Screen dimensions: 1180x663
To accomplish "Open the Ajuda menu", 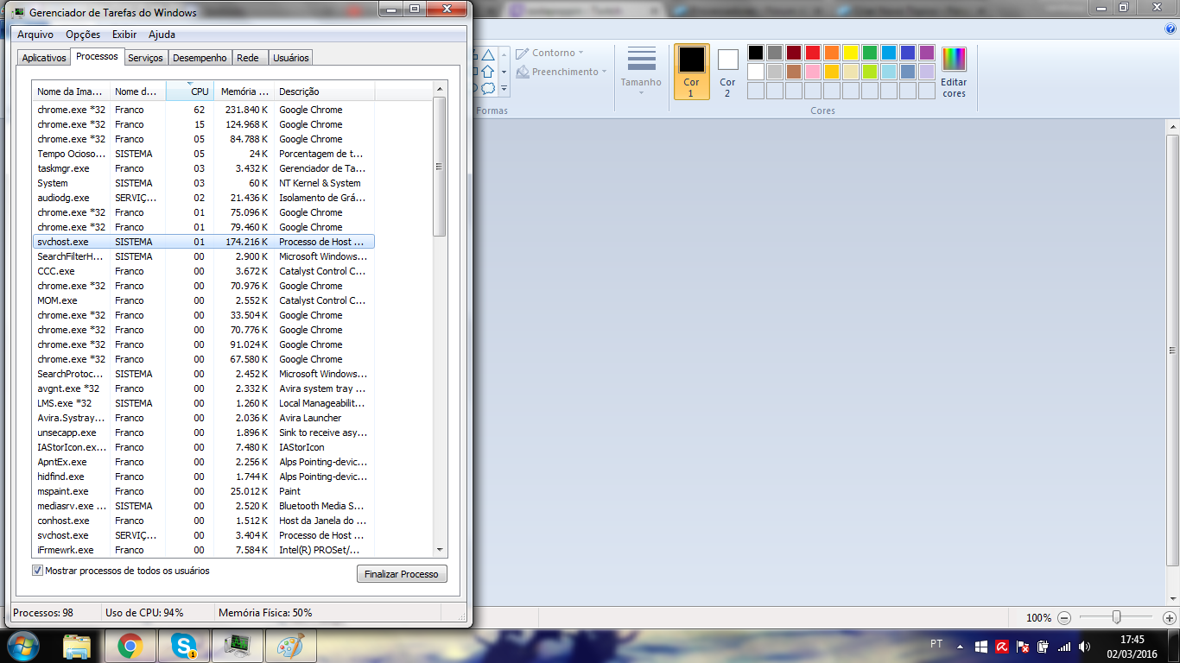I will pyautogui.click(x=162, y=35).
